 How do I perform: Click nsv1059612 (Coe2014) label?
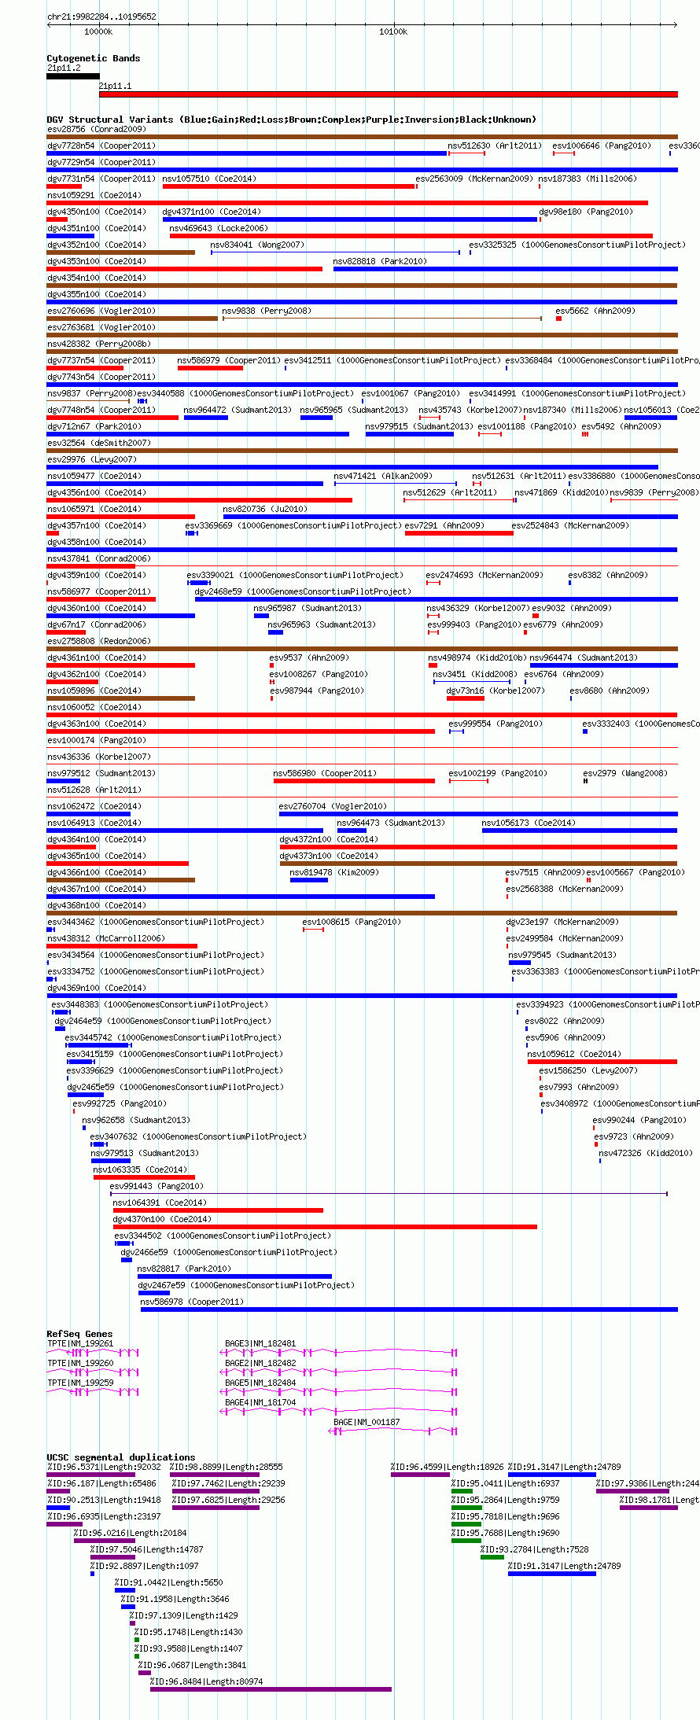[x=574, y=1054]
